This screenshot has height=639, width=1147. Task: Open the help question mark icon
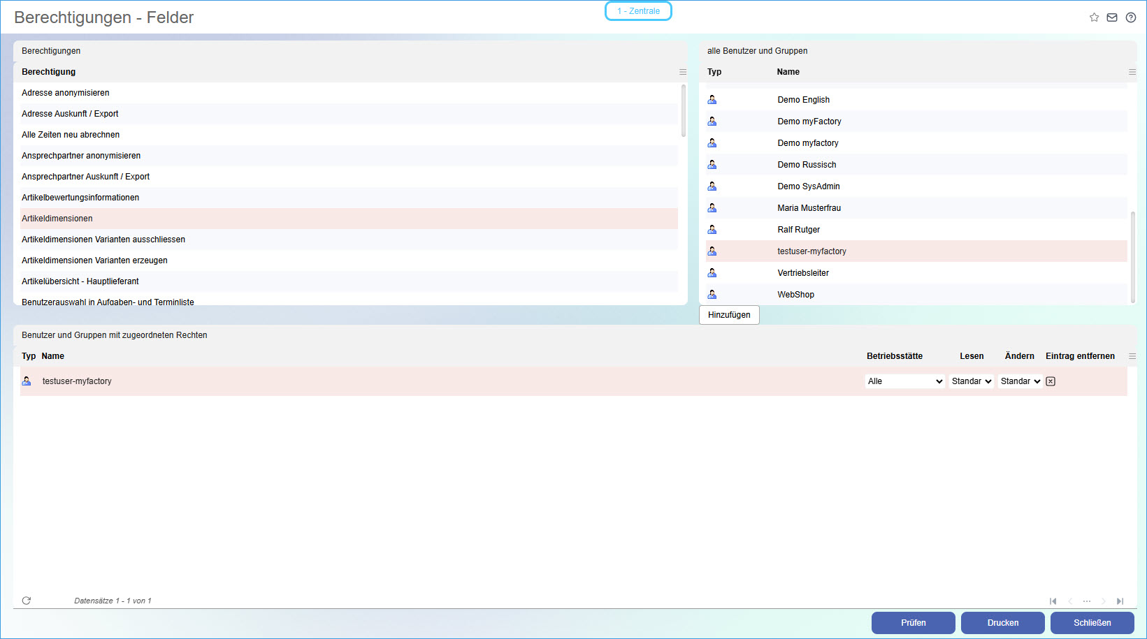(x=1131, y=17)
